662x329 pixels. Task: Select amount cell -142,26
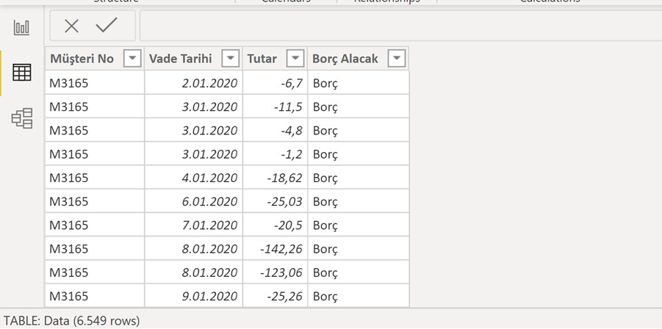[275, 248]
